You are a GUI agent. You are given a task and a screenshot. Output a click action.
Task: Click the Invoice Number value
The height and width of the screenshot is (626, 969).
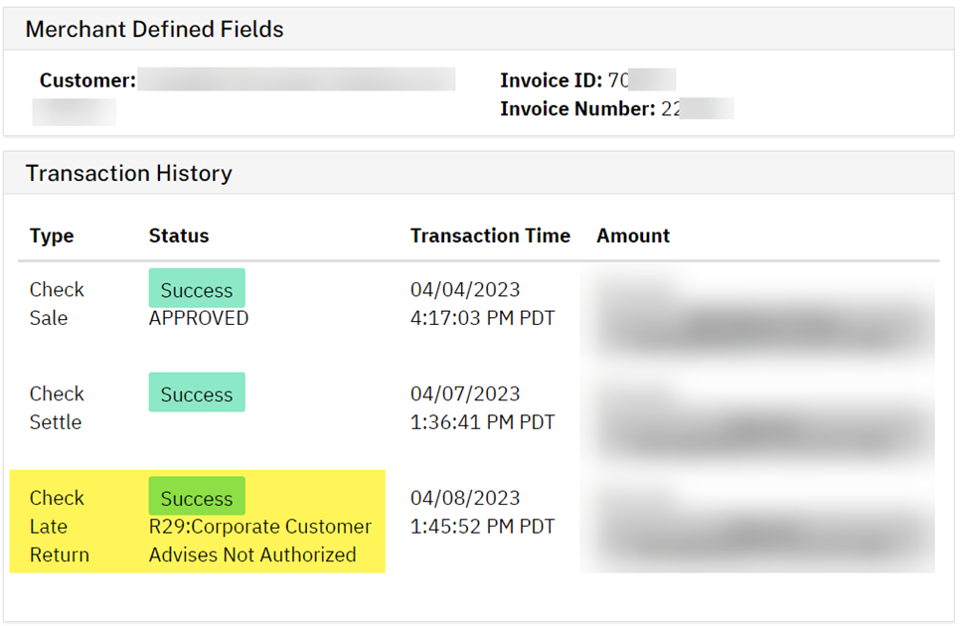tap(696, 108)
